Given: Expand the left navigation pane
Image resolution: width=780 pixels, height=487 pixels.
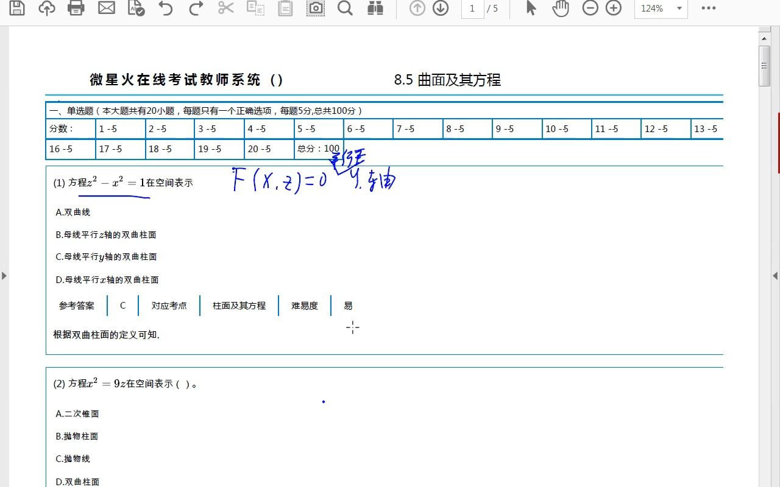Looking at the screenshot, I should (x=4, y=275).
